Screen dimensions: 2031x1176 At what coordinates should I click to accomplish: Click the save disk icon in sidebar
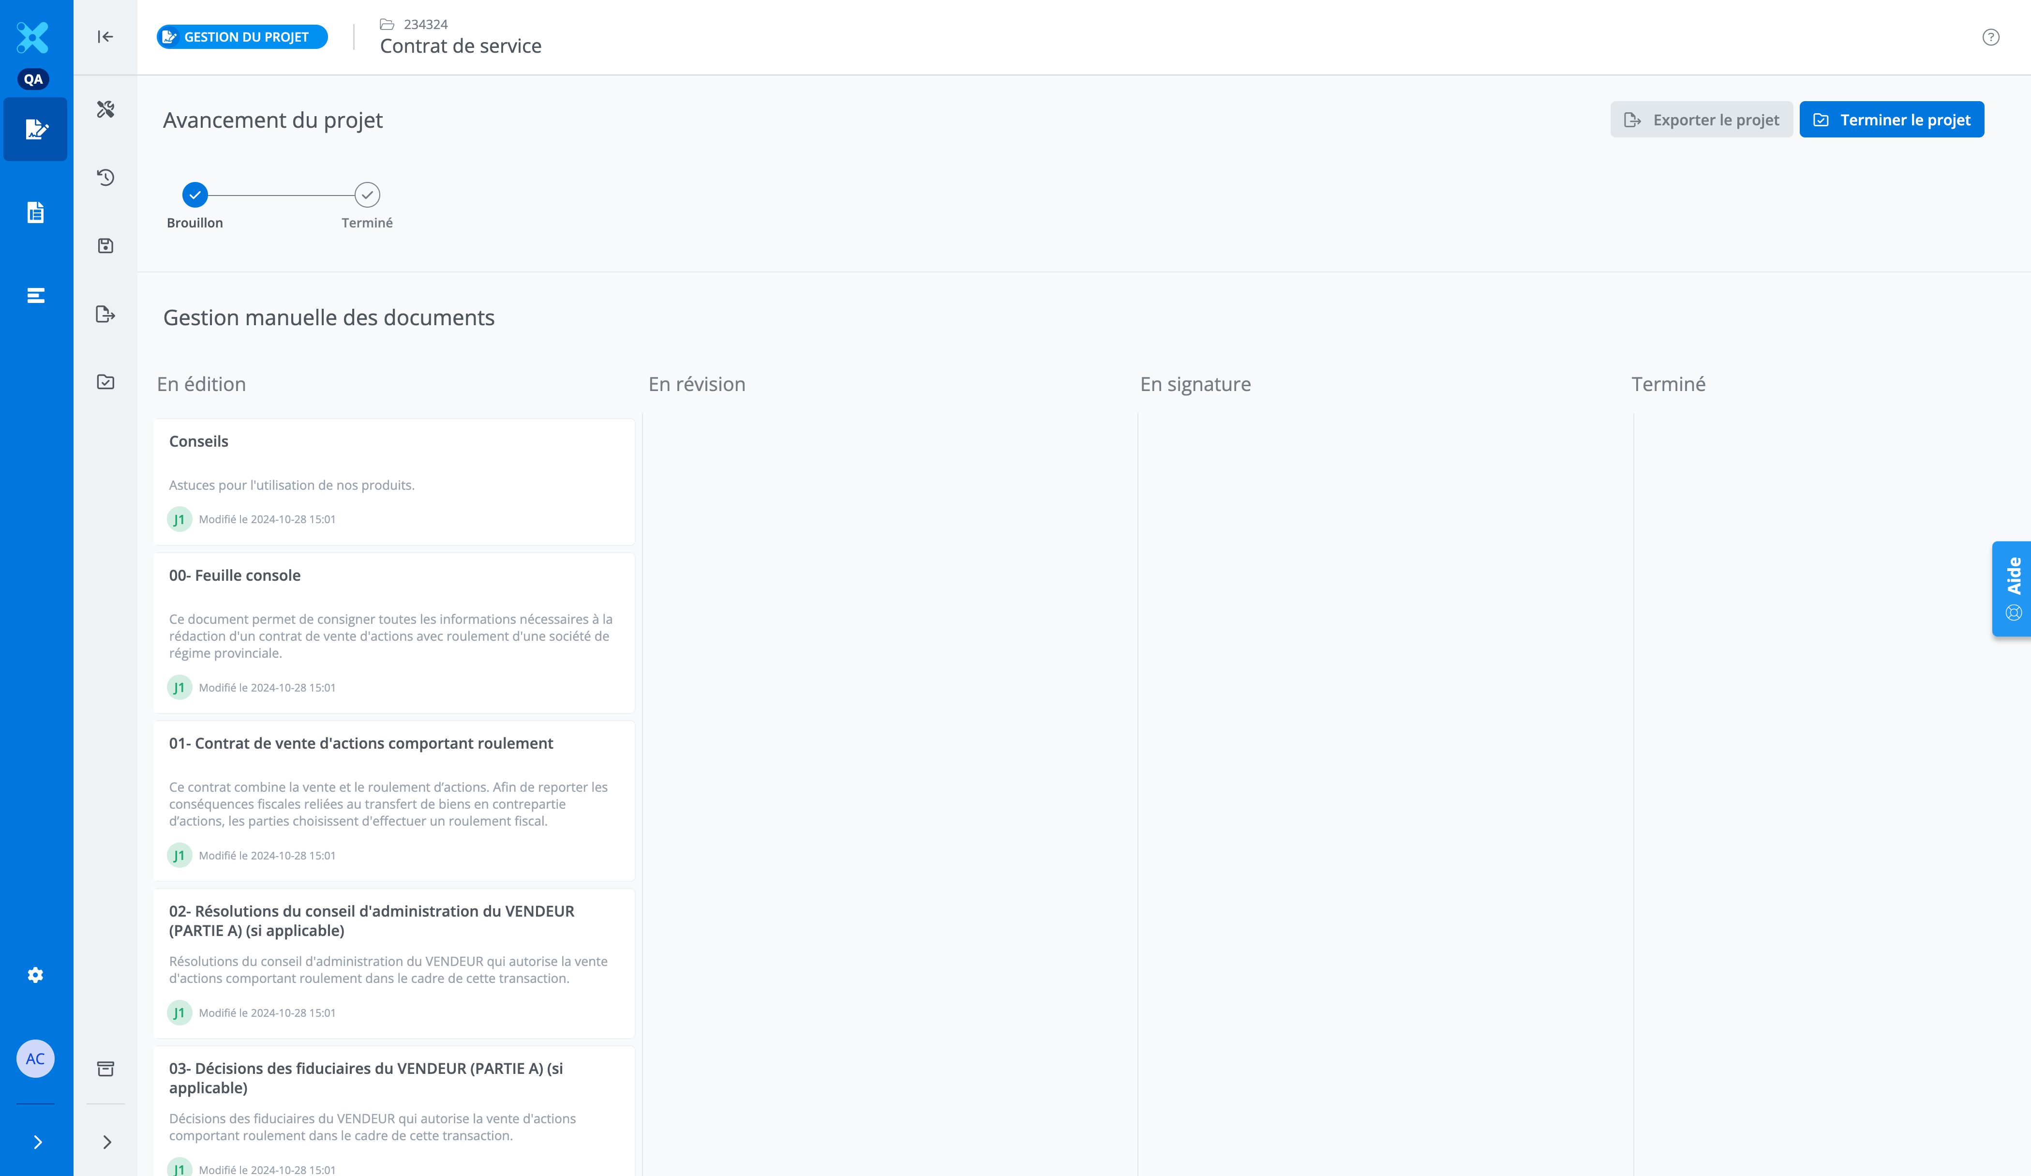coord(105,246)
